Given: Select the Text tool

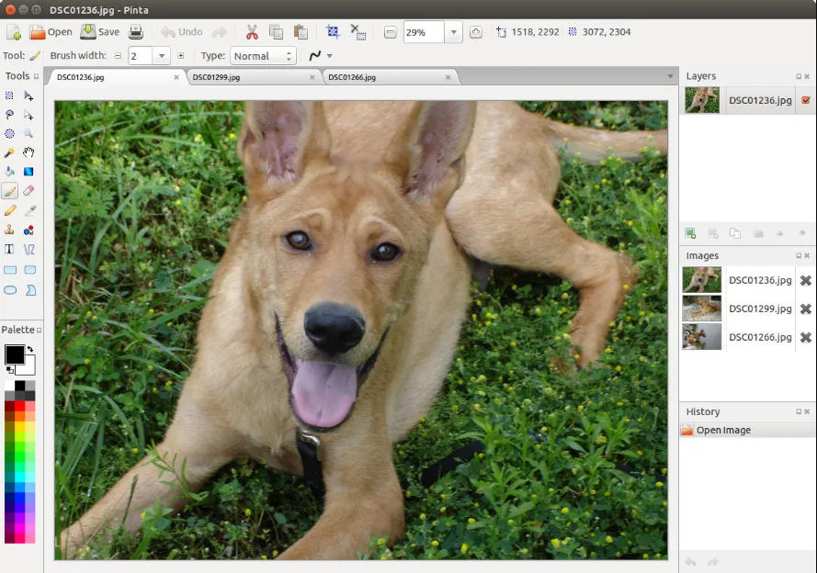Looking at the screenshot, I should [x=10, y=248].
